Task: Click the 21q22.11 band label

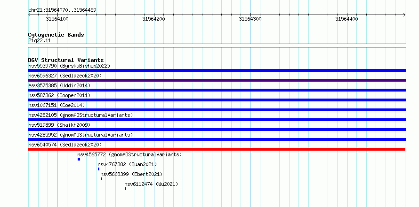Action: (x=39, y=41)
